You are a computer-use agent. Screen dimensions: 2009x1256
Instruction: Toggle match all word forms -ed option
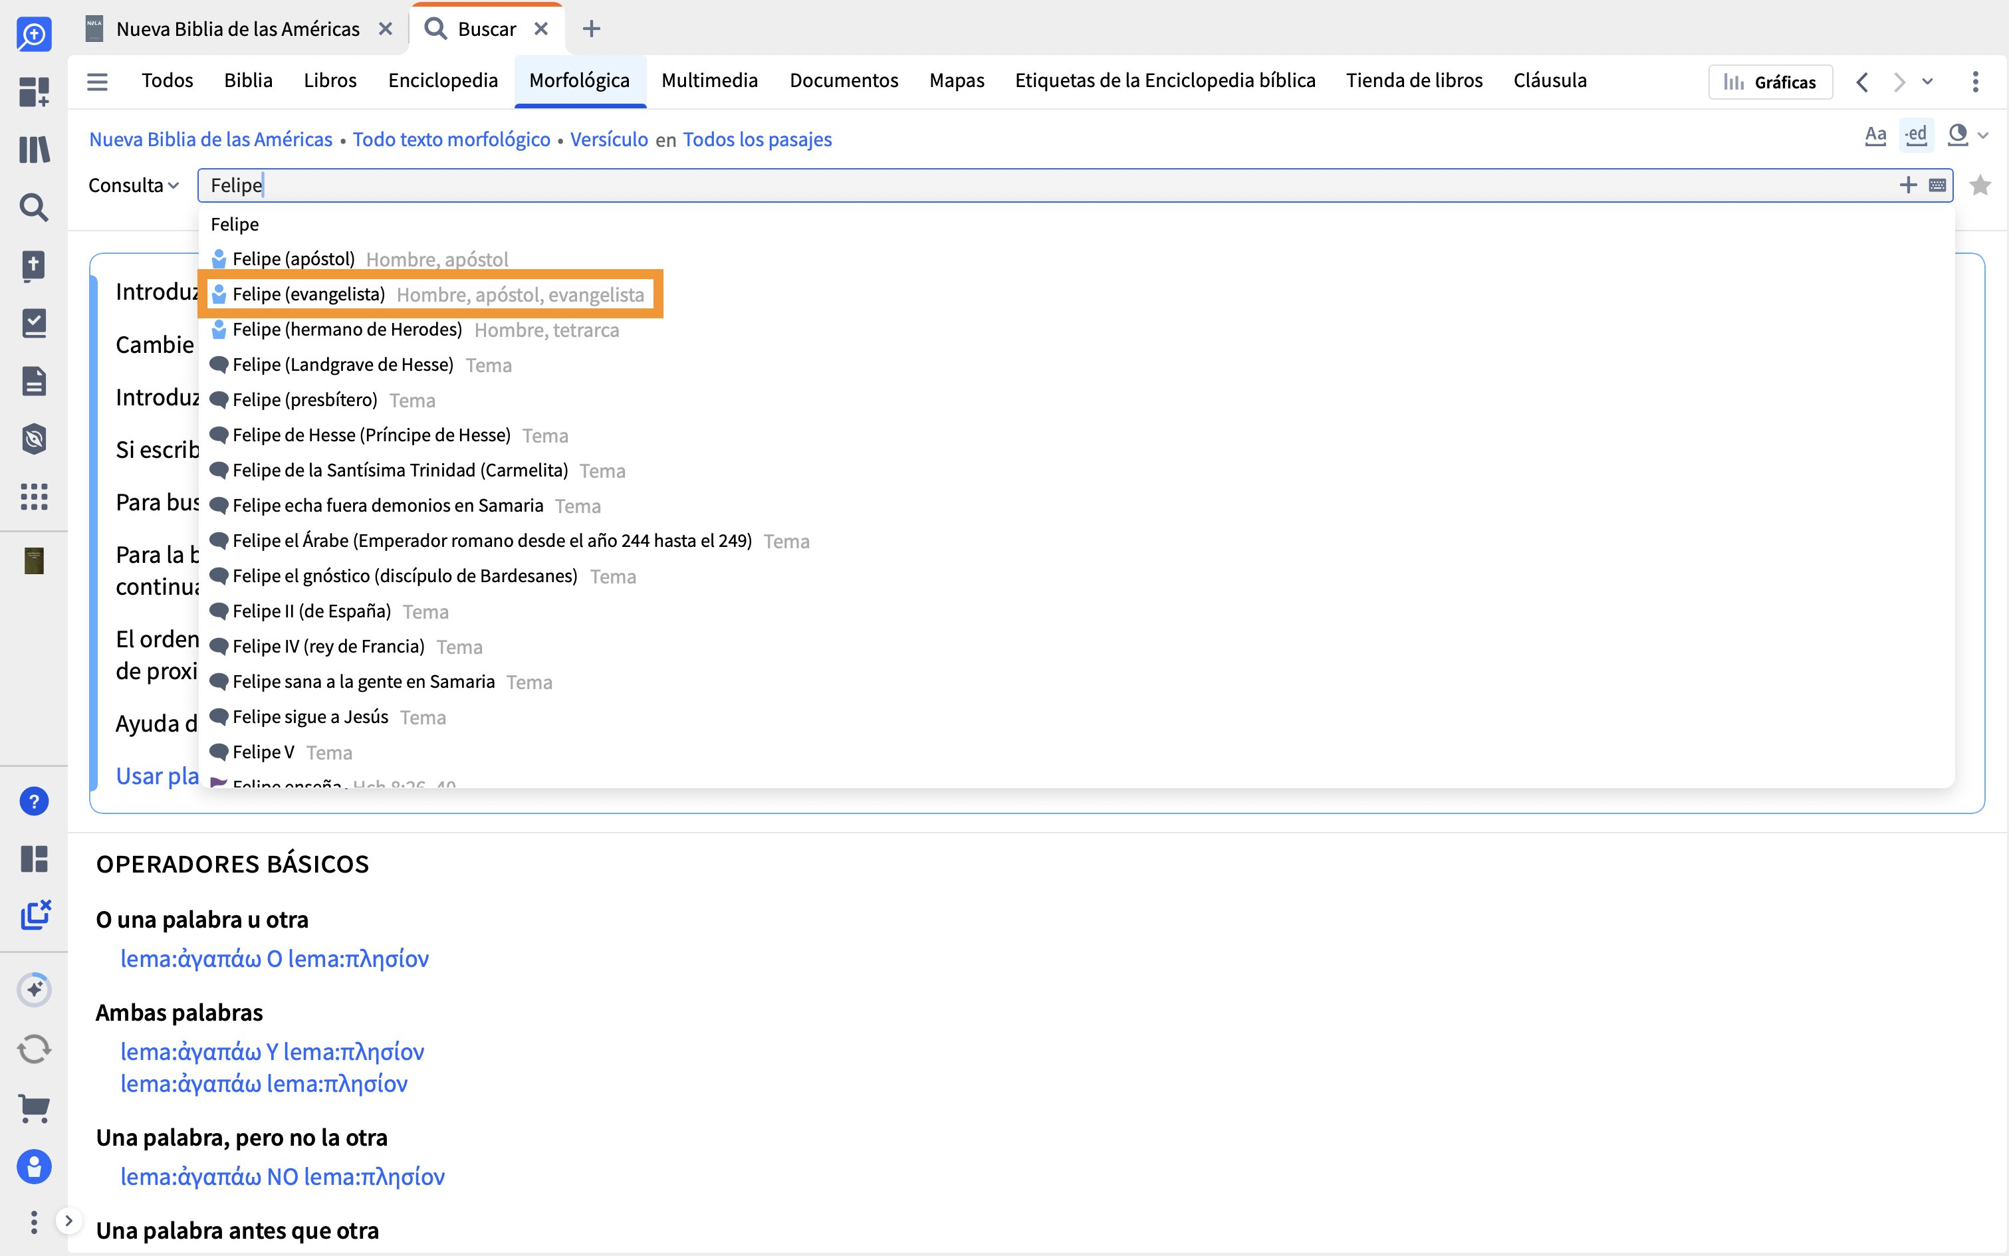(1916, 136)
